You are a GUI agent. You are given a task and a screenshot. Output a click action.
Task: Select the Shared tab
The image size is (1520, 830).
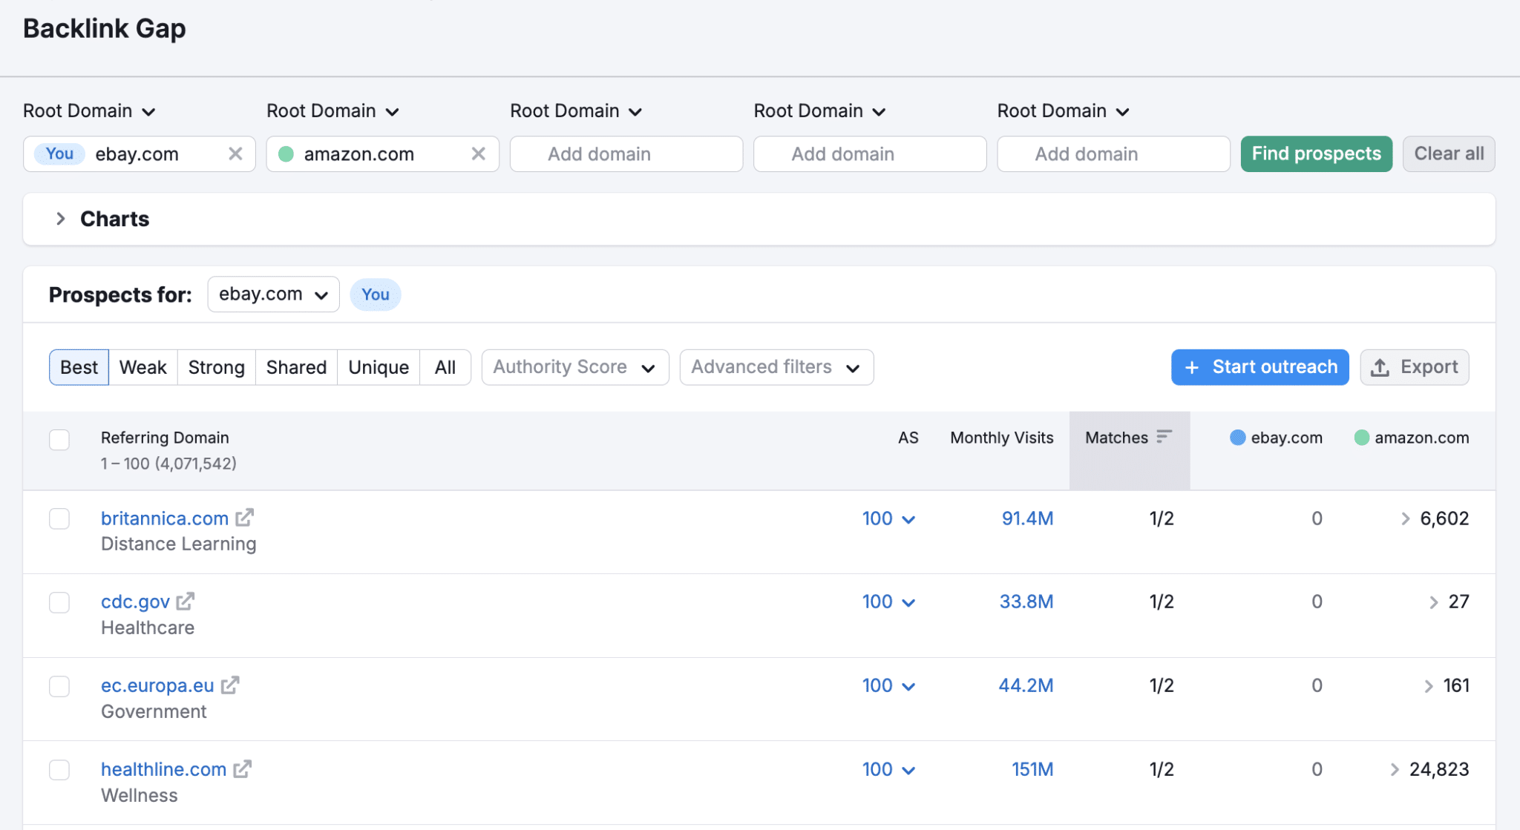coord(297,367)
